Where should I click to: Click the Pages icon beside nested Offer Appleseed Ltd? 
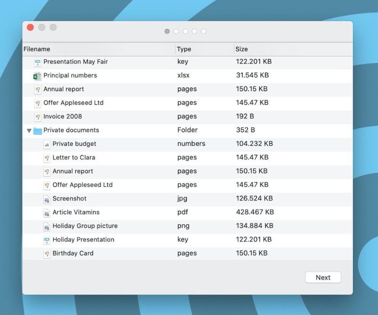[x=47, y=186]
